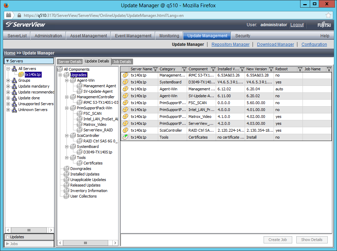The height and width of the screenshot is (251, 337).
Task: Click the Component column filter icon
Action: point(213,69)
